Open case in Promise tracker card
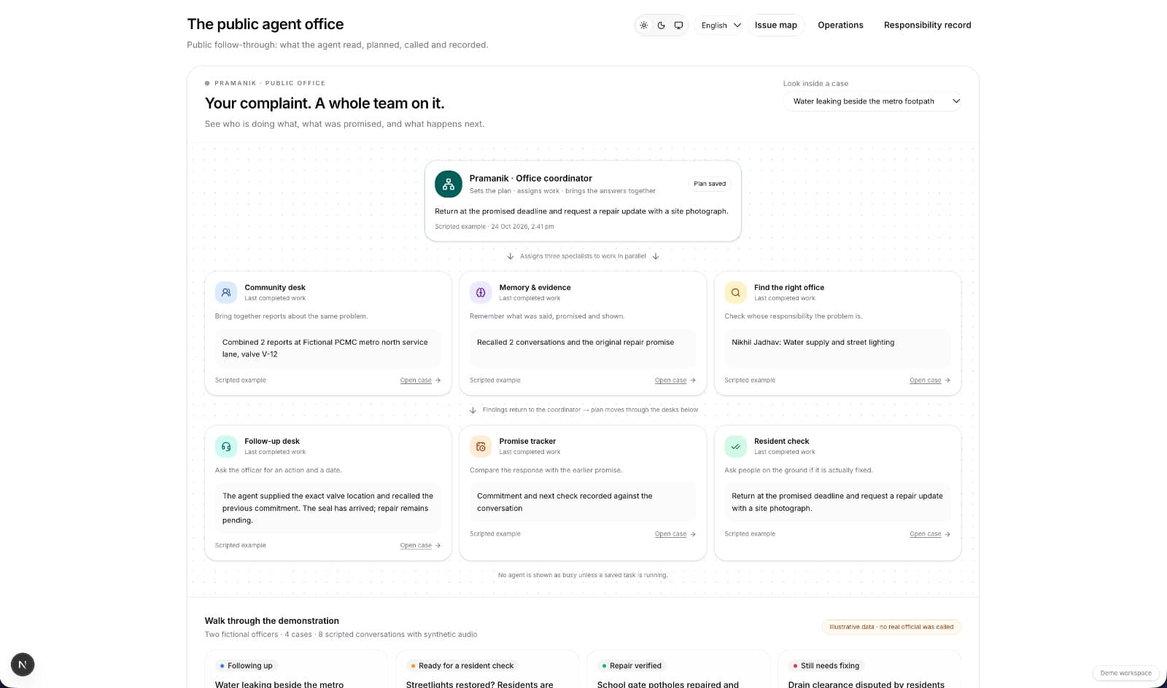Image resolution: width=1167 pixels, height=688 pixels. [x=675, y=534]
